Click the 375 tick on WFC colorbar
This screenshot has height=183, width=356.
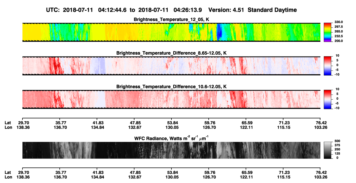click(x=337, y=145)
